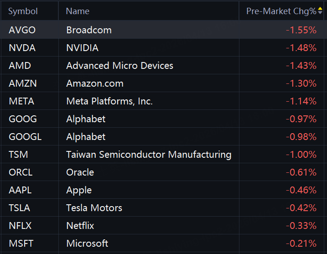Select the AVGO Broadcom row
The image size is (327, 254).
tap(162, 30)
